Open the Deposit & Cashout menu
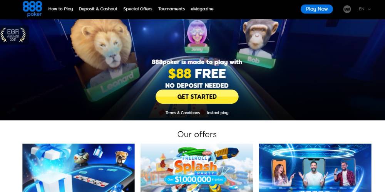Image resolution: width=385 pixels, height=192 pixels. [x=98, y=9]
